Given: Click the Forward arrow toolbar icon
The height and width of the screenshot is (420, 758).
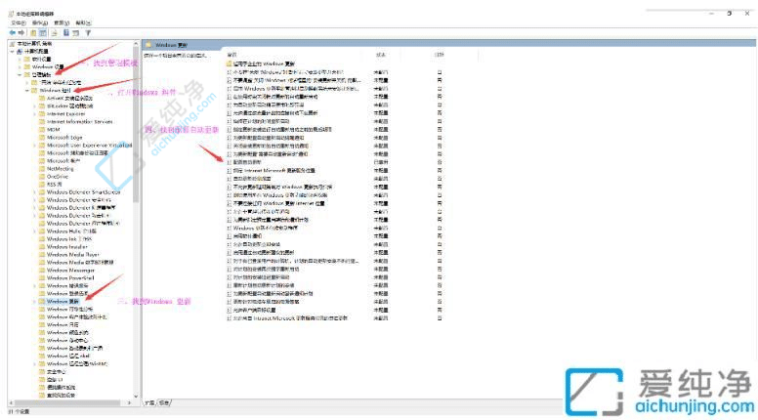Looking at the screenshot, I should click(x=21, y=33).
